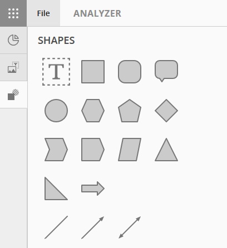Add the block right arrow shape

[x=93, y=189]
